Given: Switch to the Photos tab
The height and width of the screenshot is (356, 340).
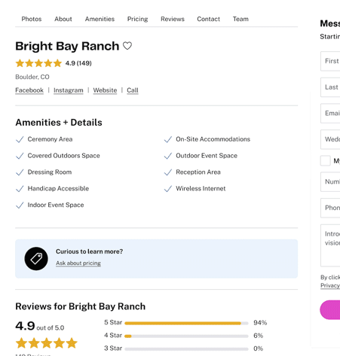Looking at the screenshot, I should [x=32, y=19].
